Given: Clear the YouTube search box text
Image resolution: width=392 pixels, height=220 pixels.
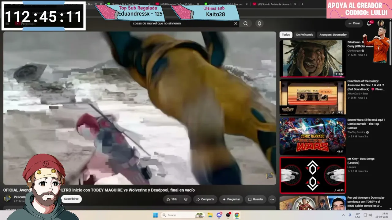Looking at the screenshot, I should (236, 24).
